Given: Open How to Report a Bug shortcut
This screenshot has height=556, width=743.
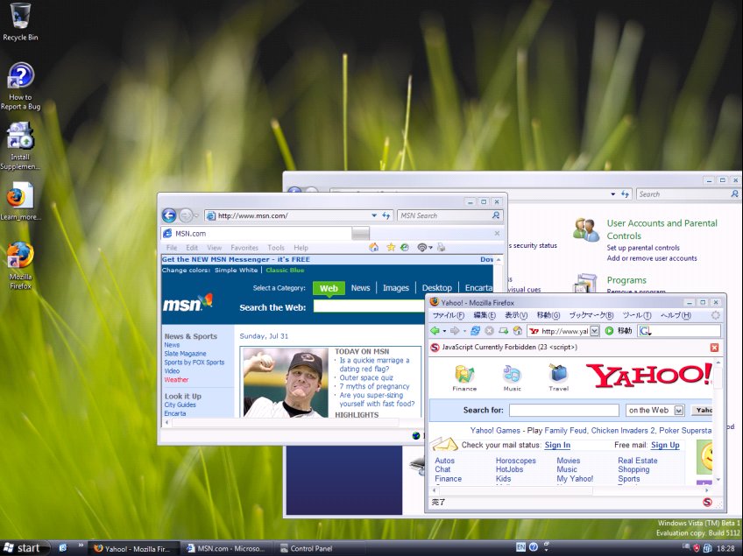Looking at the screenshot, I should [x=20, y=86].
